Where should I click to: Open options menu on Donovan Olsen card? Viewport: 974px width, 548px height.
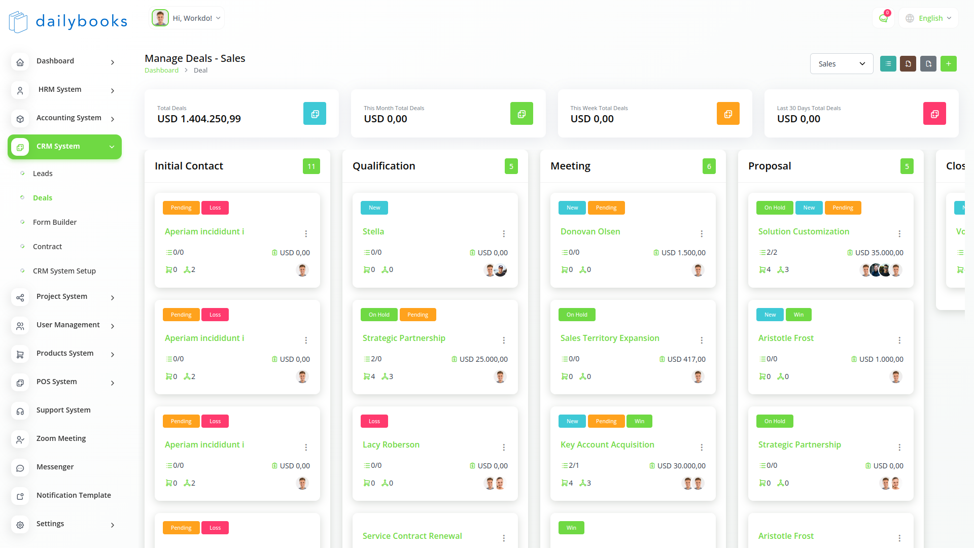[x=702, y=233]
